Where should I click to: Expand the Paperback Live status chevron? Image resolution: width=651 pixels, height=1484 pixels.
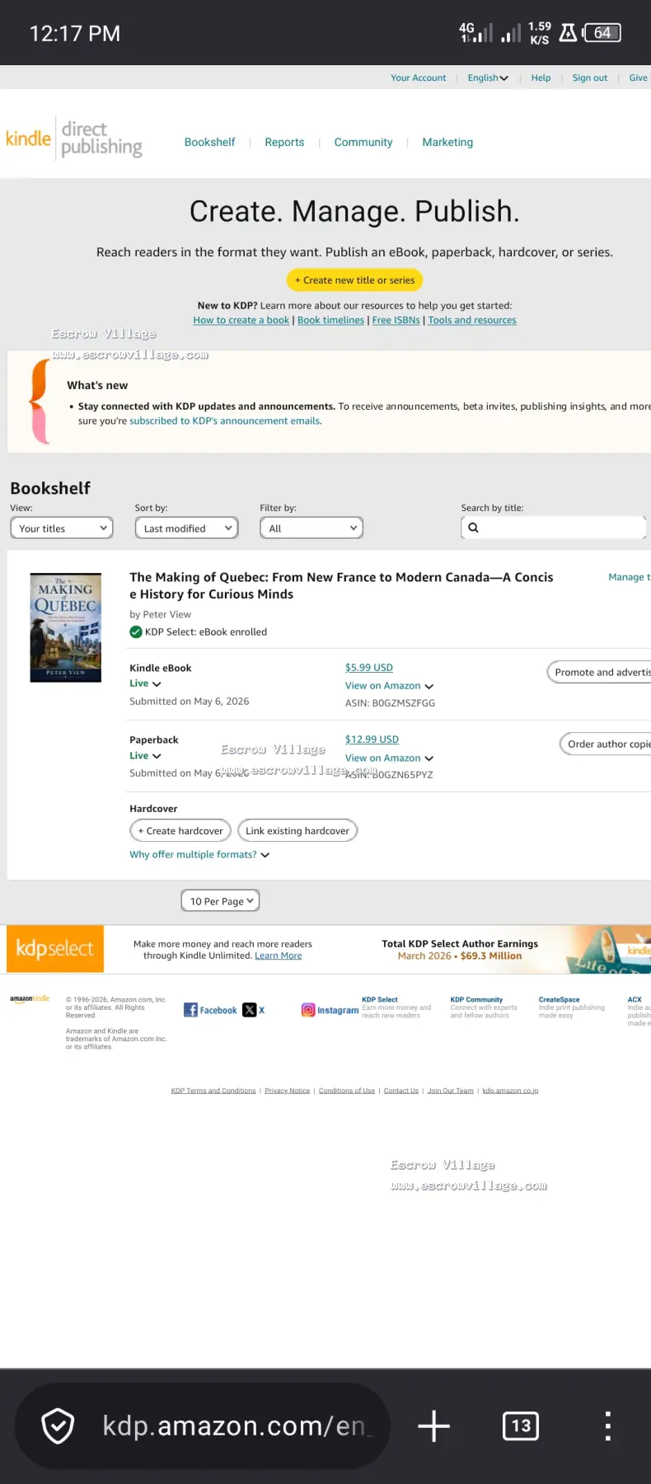point(157,756)
